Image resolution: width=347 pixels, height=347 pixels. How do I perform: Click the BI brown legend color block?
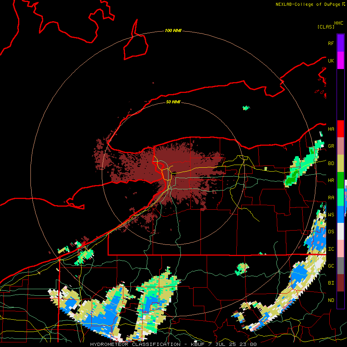pos(340,283)
